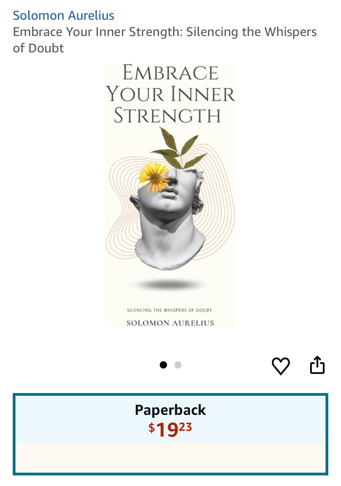The image size is (341, 486).
Task: Switch to the second image carousel dot
Action: [x=178, y=365]
